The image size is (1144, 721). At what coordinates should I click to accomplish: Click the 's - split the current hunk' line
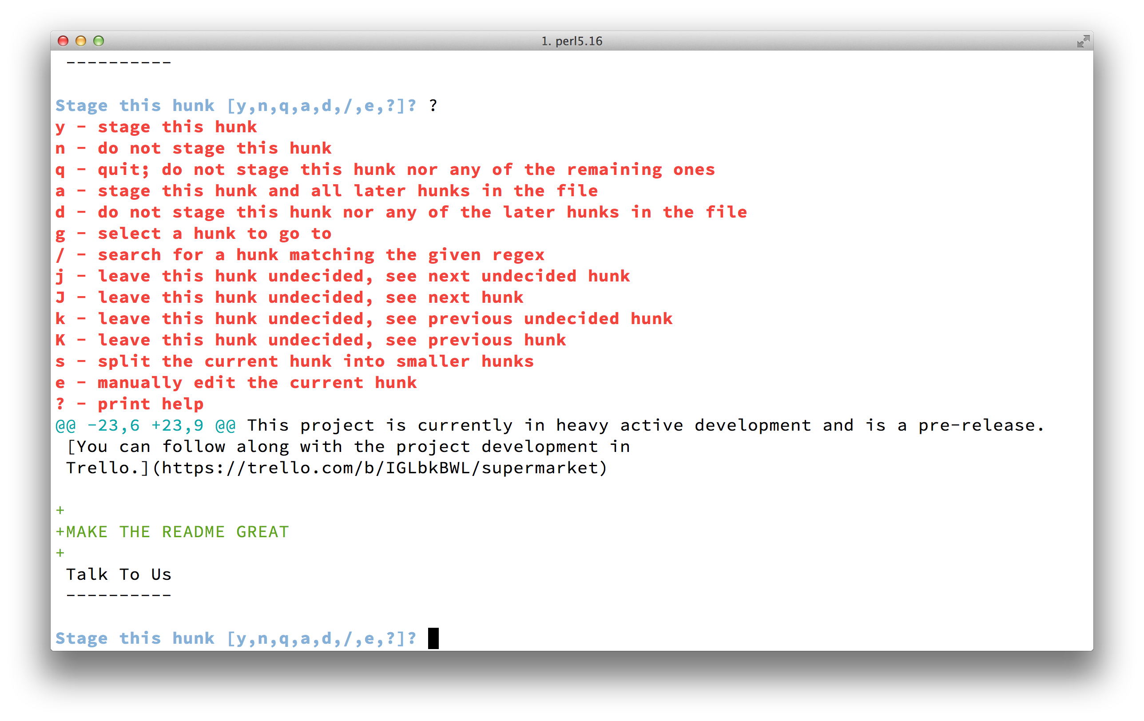(294, 361)
